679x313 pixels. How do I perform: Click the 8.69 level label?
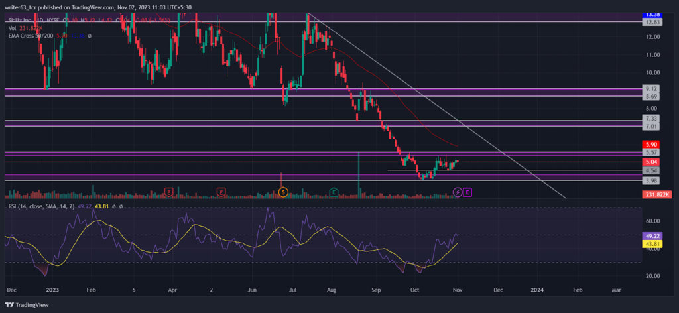tap(652, 96)
